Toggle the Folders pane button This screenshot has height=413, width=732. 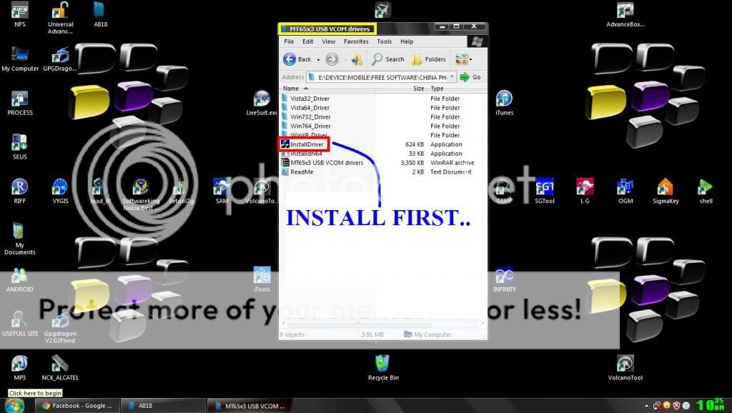pyautogui.click(x=428, y=59)
